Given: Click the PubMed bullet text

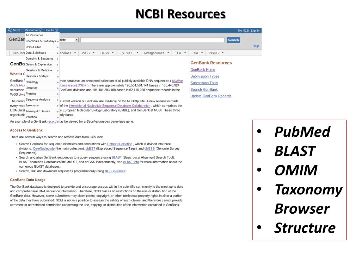Looking at the screenshot, I should (302, 131).
